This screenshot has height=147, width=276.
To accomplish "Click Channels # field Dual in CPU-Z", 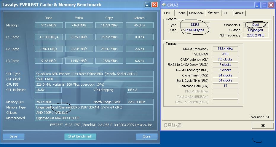I will [256, 25].
